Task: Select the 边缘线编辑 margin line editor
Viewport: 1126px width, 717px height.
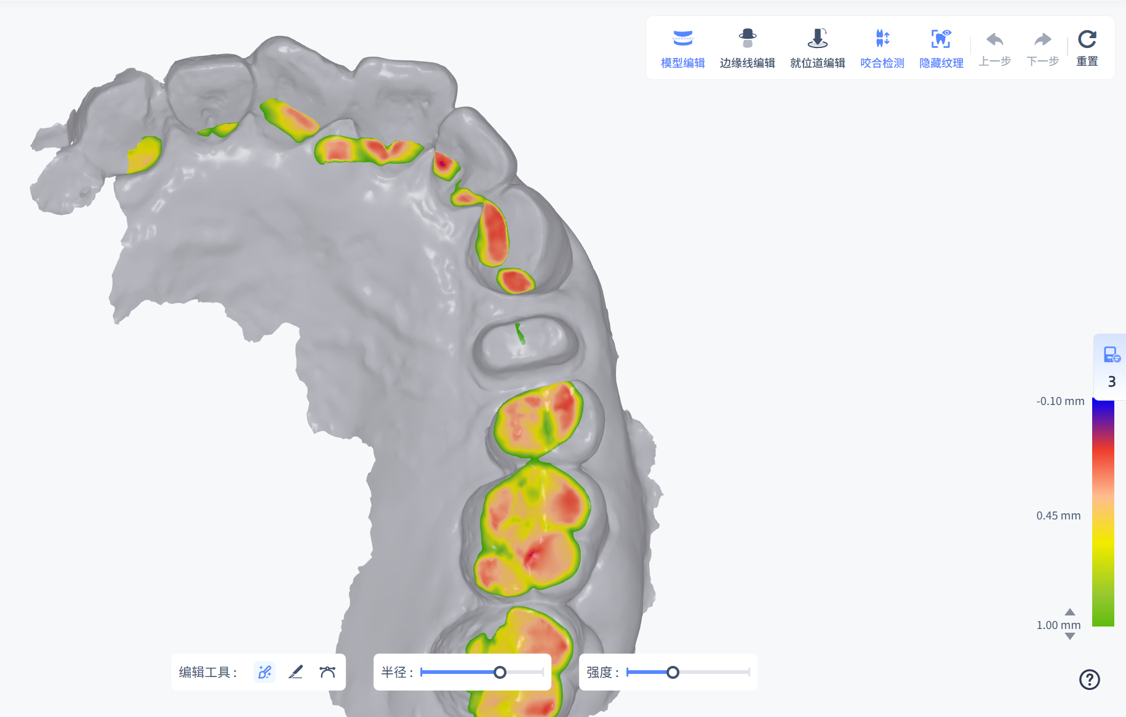Action: 747,49
